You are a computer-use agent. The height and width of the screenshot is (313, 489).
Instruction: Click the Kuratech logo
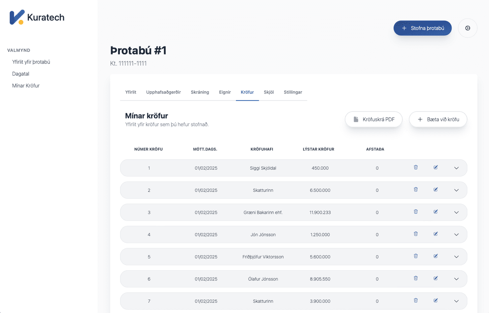tap(37, 18)
